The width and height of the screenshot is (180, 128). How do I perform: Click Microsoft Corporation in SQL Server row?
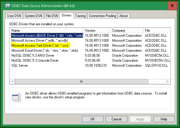[127, 65]
